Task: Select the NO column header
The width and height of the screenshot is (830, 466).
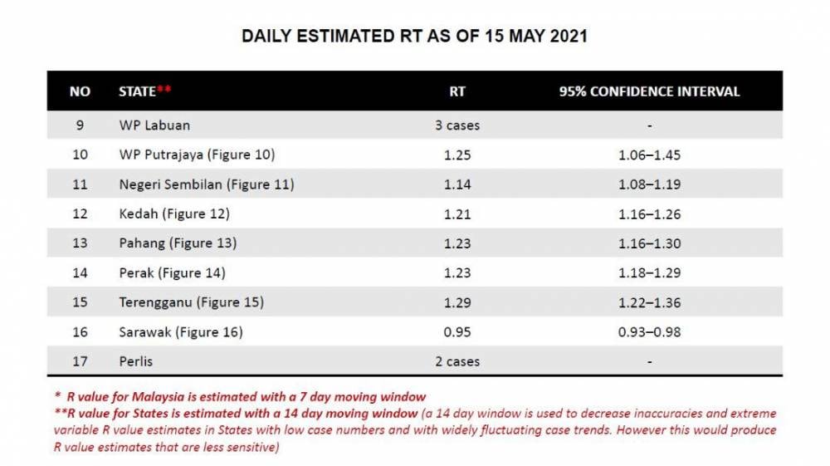Action: click(x=80, y=91)
